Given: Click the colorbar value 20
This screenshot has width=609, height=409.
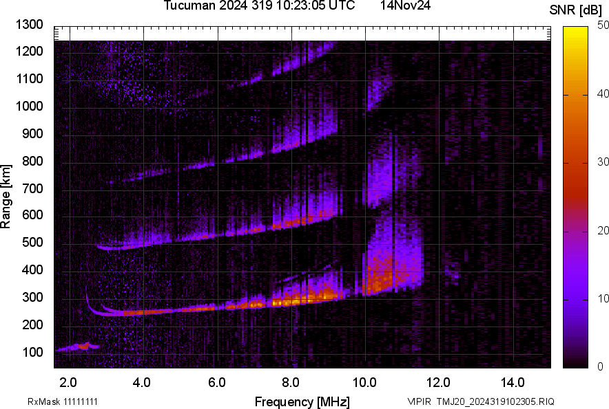Looking at the screenshot, I should tap(603, 230).
